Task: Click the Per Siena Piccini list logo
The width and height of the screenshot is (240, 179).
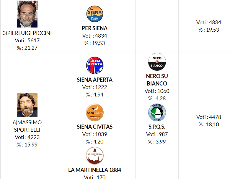Action: click(x=94, y=14)
